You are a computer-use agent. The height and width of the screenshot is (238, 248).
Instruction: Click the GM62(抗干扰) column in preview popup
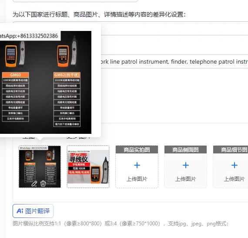(x=67, y=99)
